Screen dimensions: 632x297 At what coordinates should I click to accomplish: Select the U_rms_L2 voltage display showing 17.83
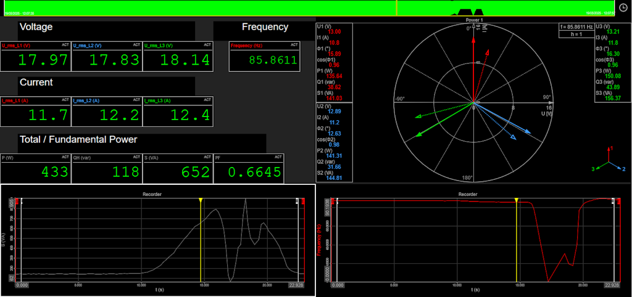click(x=107, y=56)
